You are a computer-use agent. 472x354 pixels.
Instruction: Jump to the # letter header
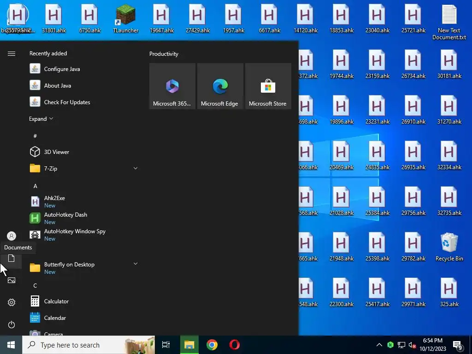35,136
